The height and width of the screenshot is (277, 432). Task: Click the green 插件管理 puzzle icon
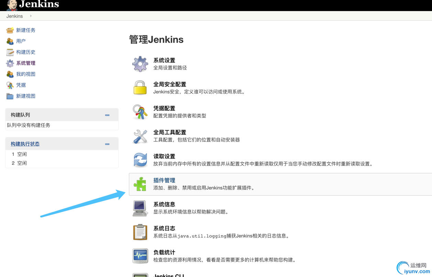point(140,184)
